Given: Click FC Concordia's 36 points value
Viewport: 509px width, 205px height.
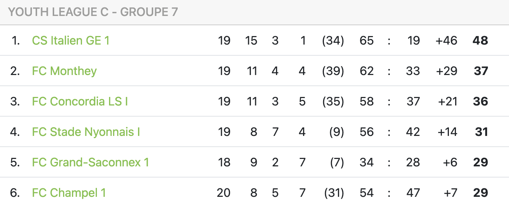Looking at the screenshot, I should [x=480, y=101].
